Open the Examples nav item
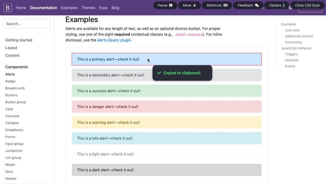The width and height of the screenshot is (326, 184). [x=69, y=8]
